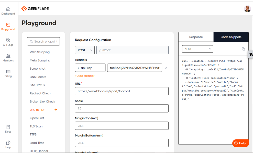Screen dimensions: 253x153
Task: Copy the cURL code snippet
Action: pos(243,49)
